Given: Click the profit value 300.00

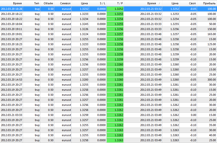Looking at the screenshot, I should pyautogui.click(x=212, y=80).
